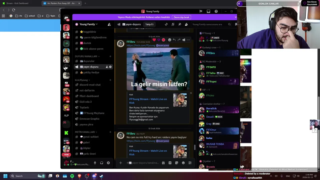The height and width of the screenshot is (180, 320).
Task: Open apps launcher icon in message box
Action: click(190, 163)
